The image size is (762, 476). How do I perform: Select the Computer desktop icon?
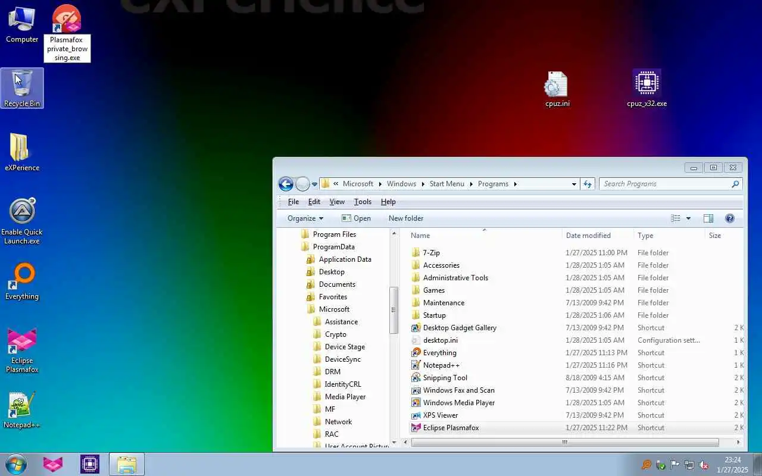[22, 25]
